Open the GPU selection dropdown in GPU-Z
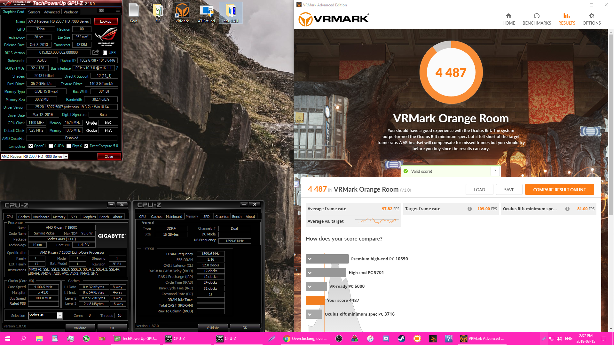614x345 pixels. click(66, 157)
